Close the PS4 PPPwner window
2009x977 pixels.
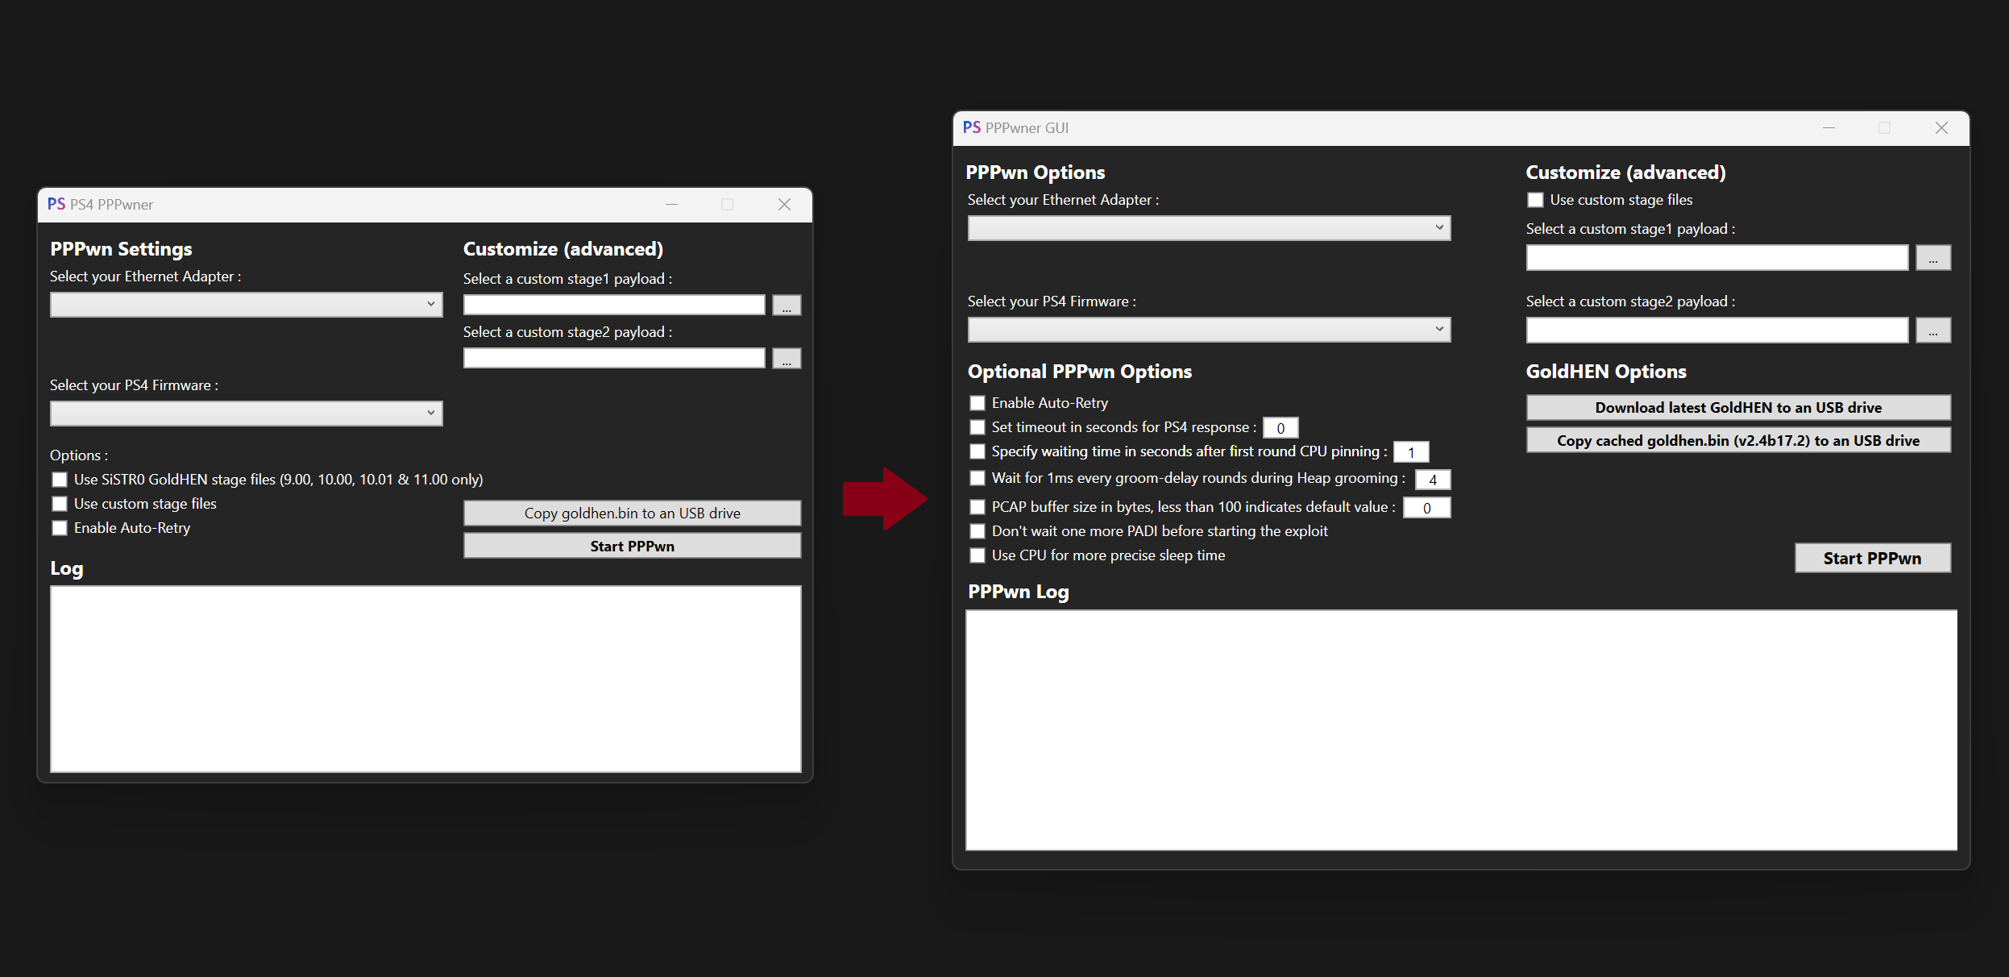click(x=784, y=205)
